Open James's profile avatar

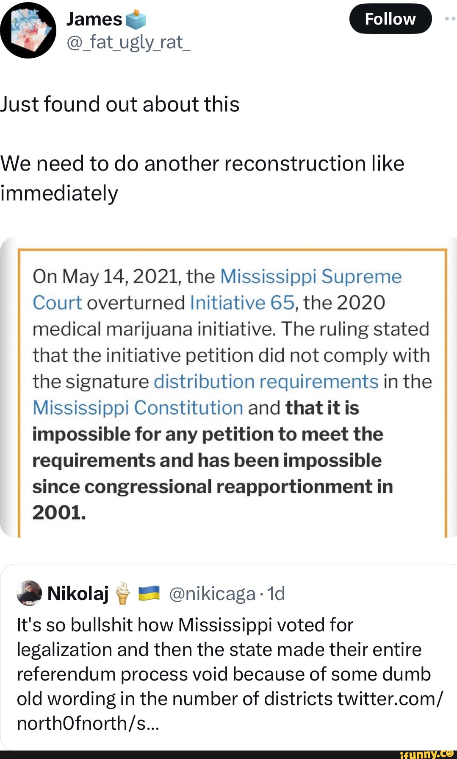point(28,30)
